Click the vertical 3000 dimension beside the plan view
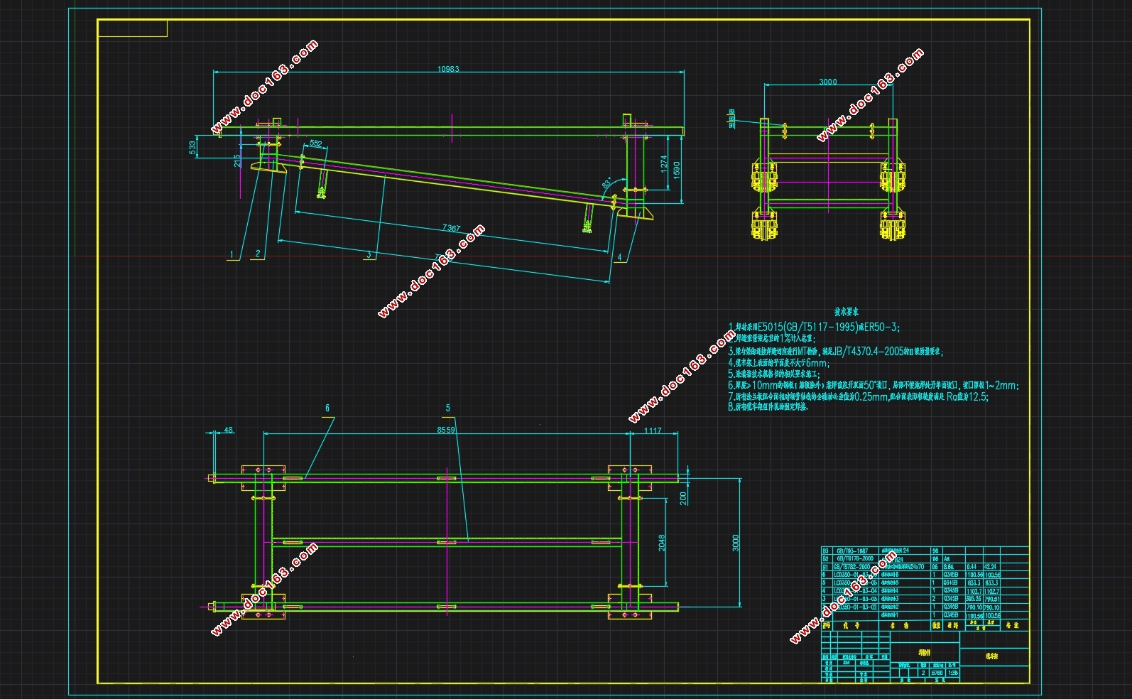This screenshot has width=1132, height=699. tap(736, 543)
